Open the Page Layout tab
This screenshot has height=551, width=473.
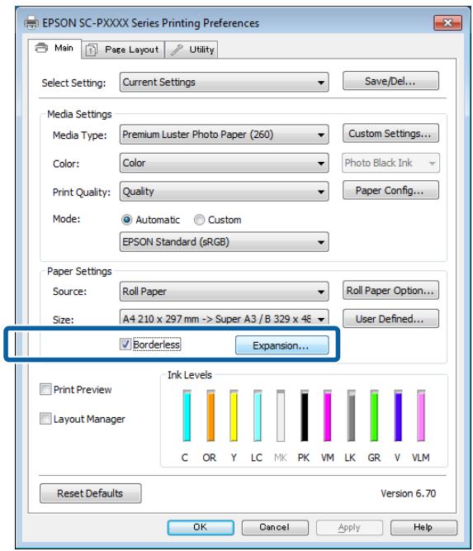pos(123,50)
